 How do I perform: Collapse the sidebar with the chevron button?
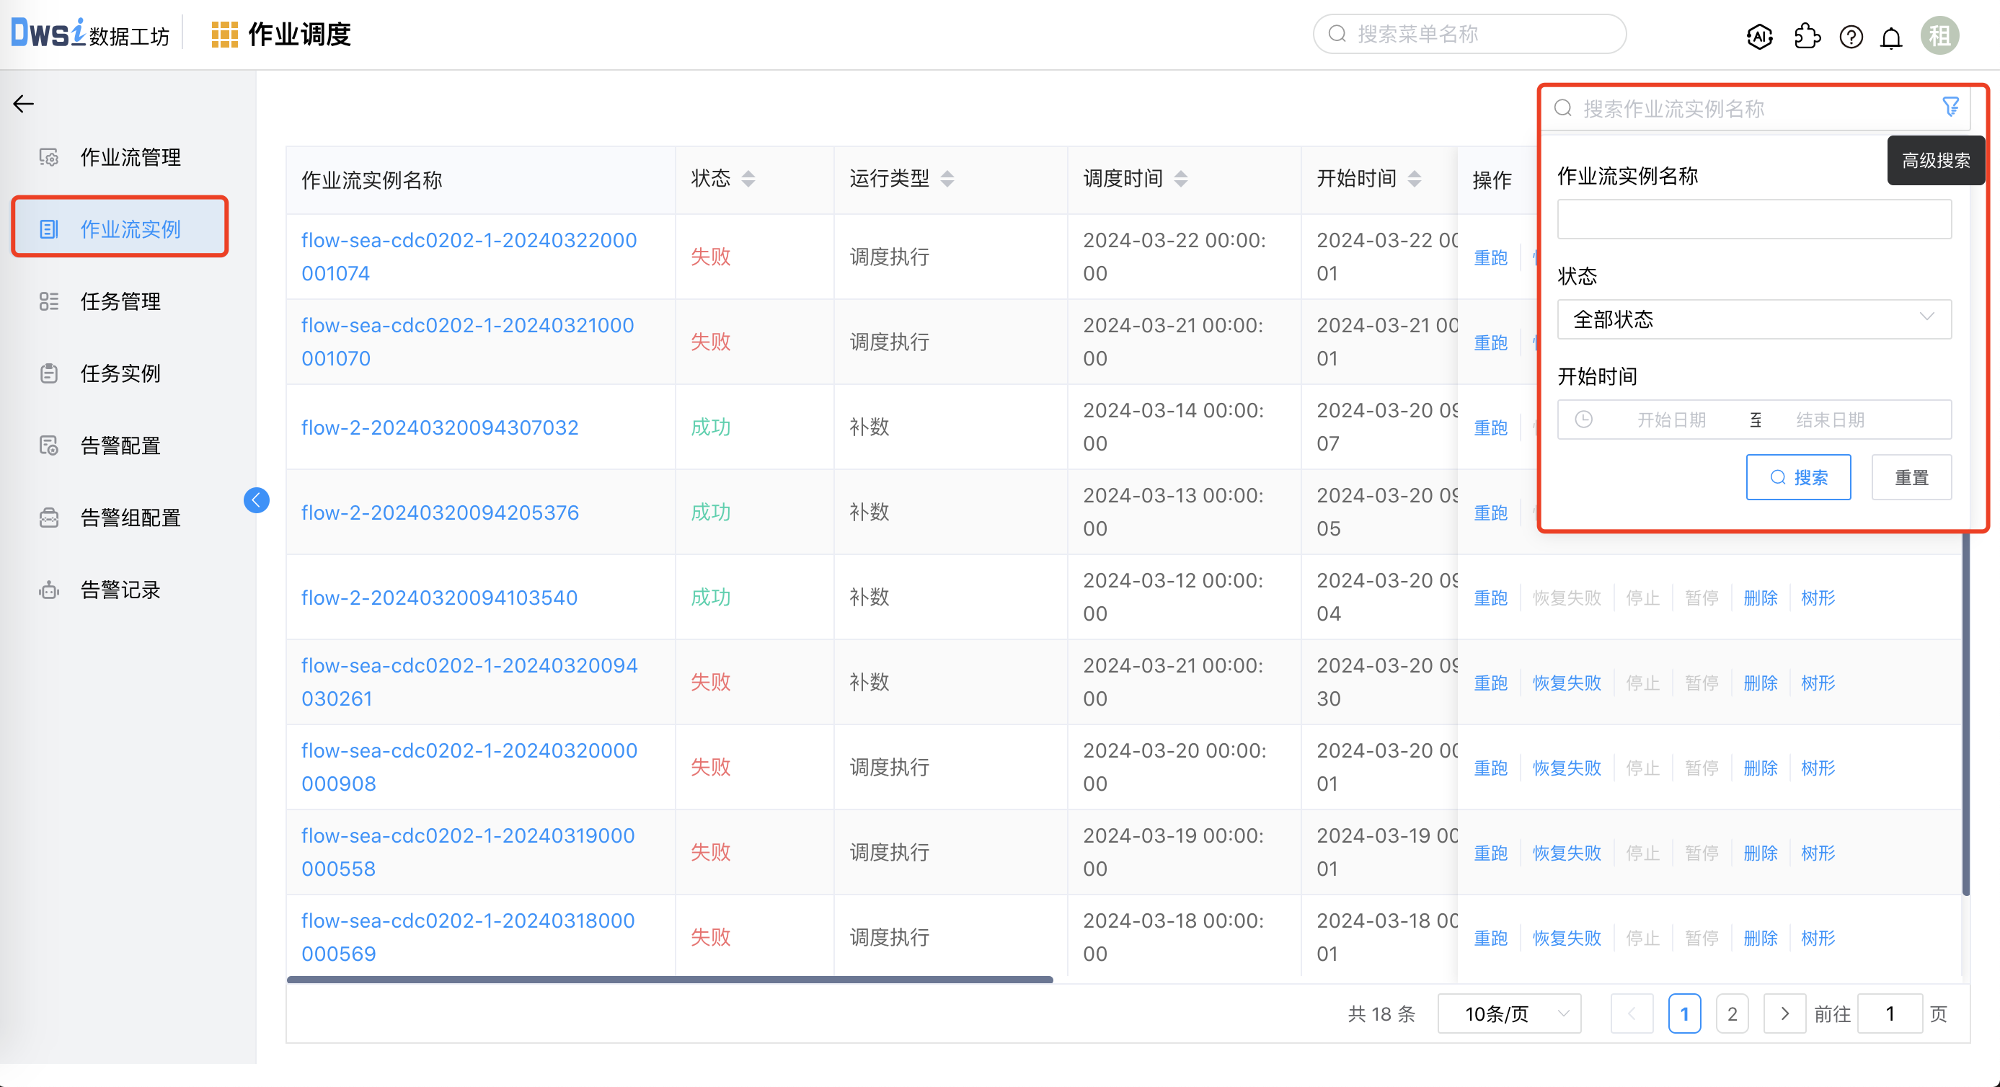pyautogui.click(x=256, y=500)
